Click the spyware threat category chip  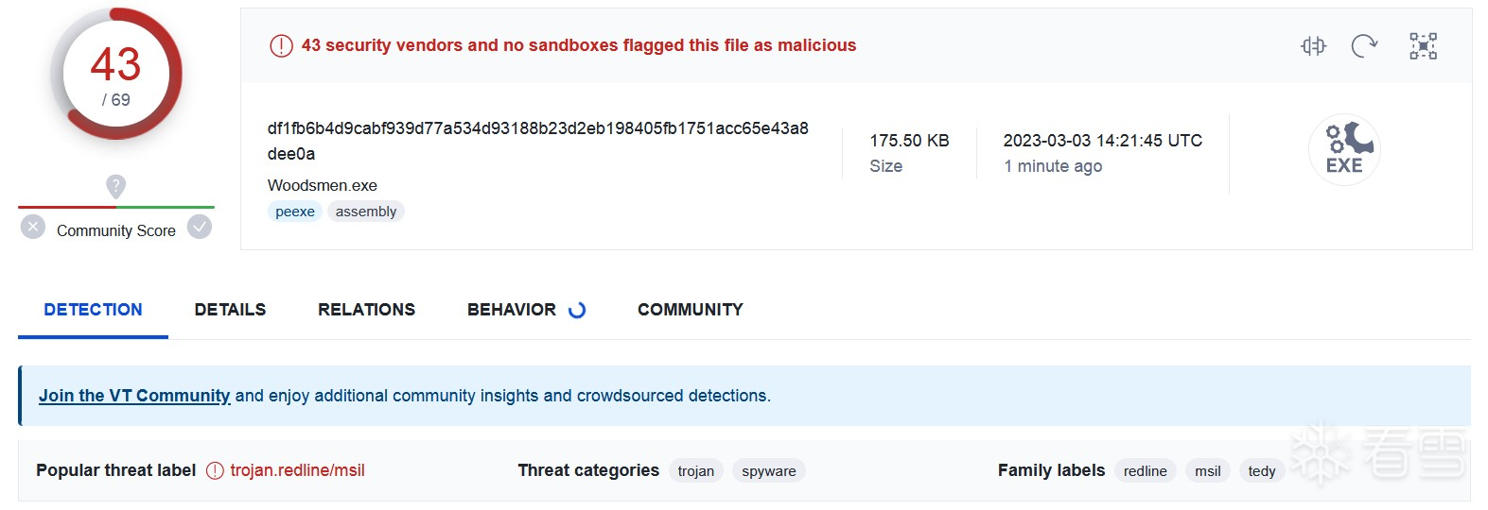coord(768,471)
